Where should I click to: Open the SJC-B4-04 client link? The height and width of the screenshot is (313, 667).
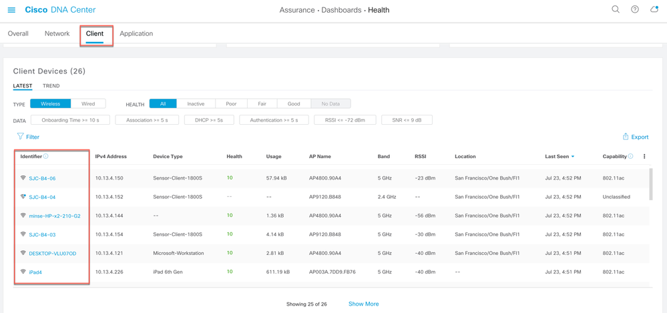point(42,198)
